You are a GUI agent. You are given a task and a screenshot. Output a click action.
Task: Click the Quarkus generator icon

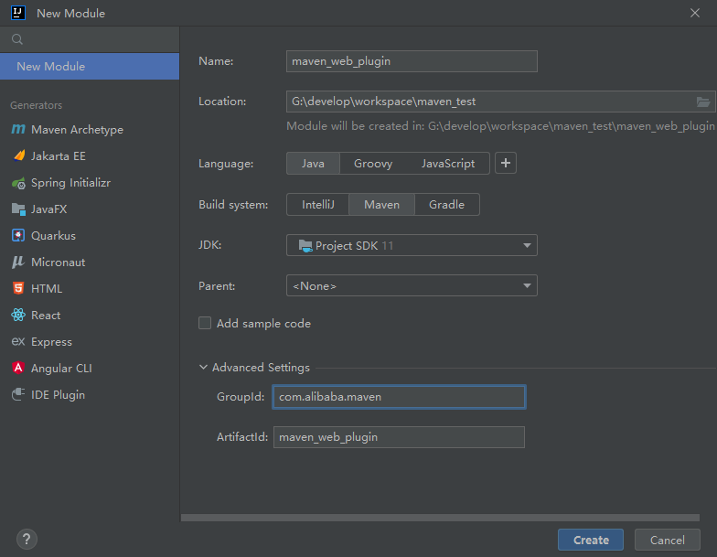point(18,236)
